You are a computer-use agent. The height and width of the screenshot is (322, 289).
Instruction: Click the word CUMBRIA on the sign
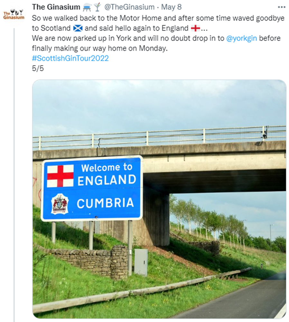105,203
